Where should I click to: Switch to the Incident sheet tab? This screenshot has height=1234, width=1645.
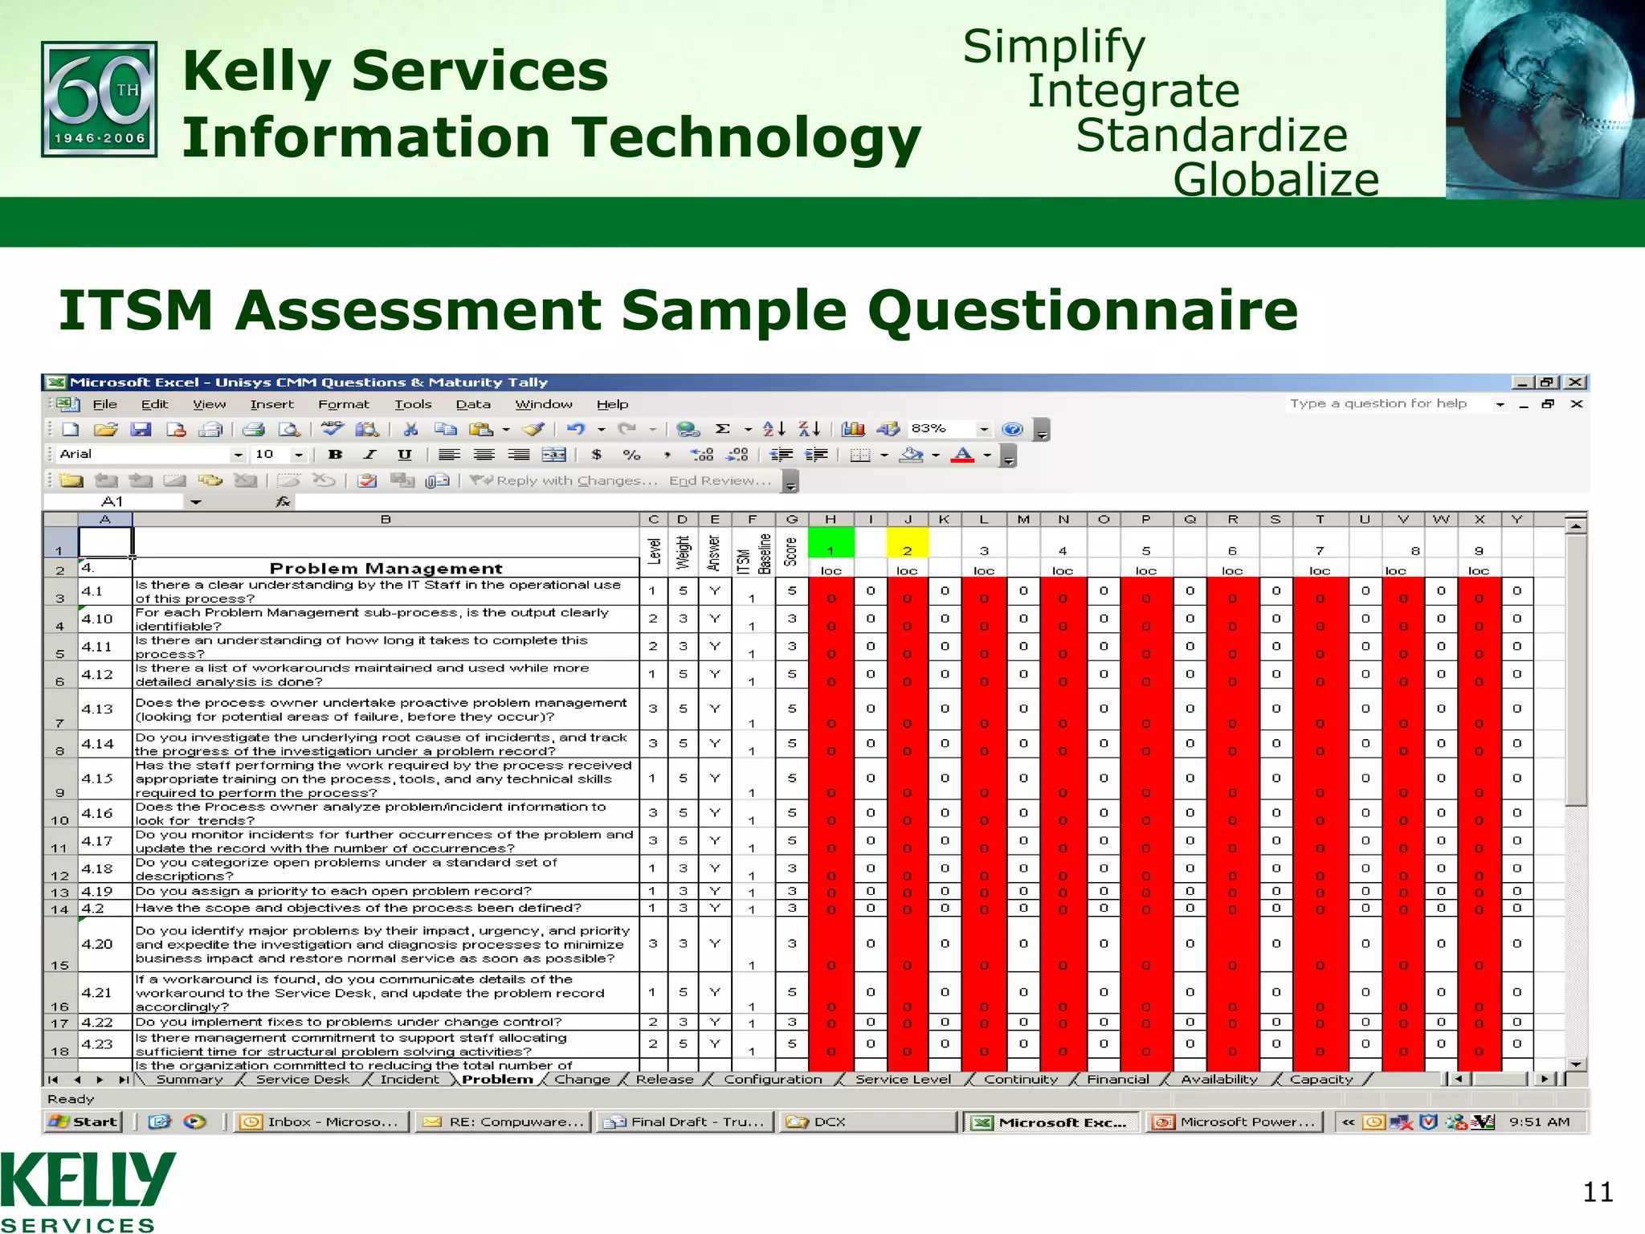(410, 1080)
